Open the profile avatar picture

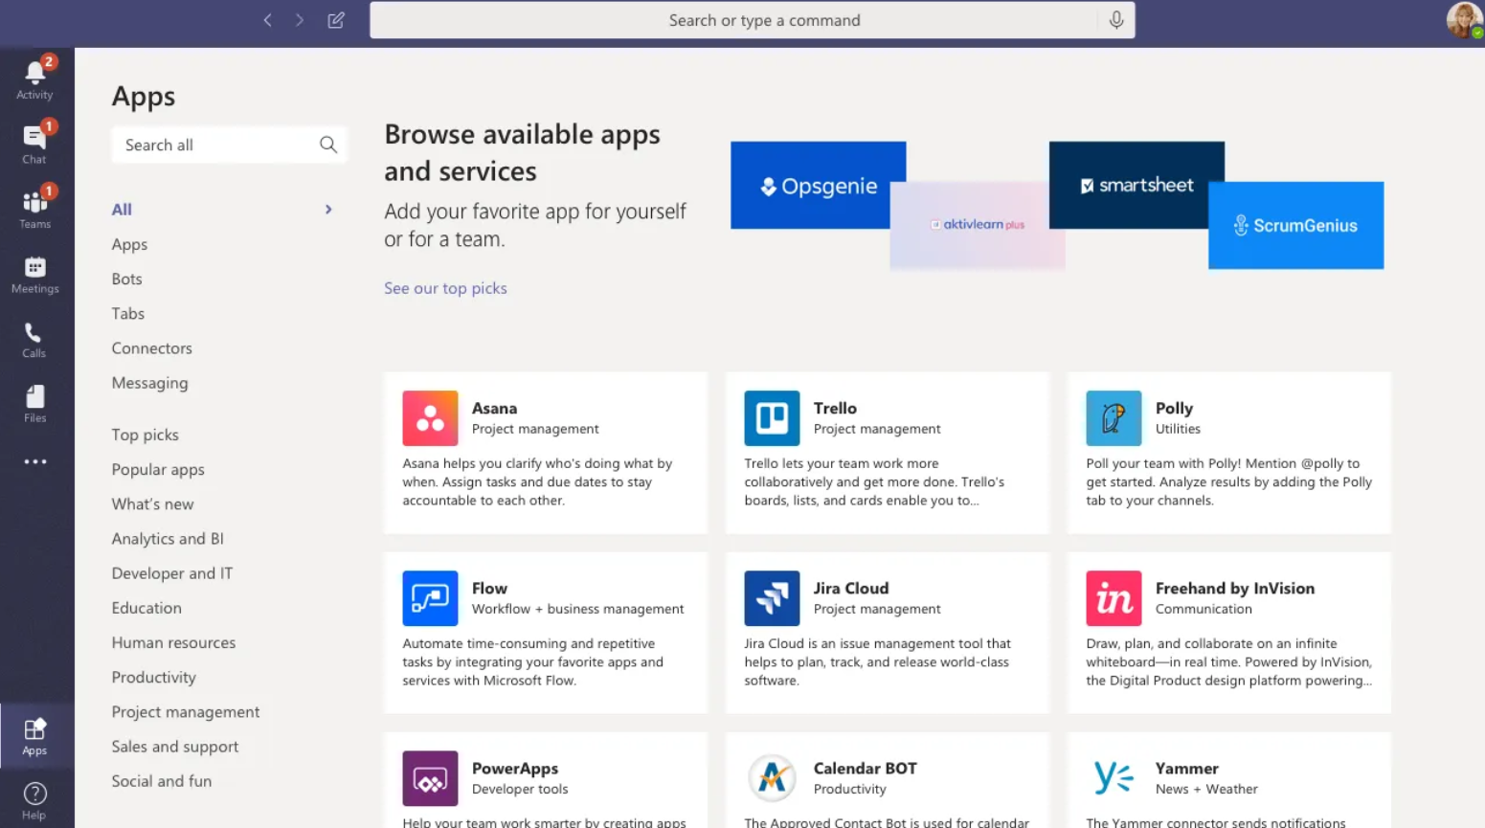click(x=1464, y=20)
